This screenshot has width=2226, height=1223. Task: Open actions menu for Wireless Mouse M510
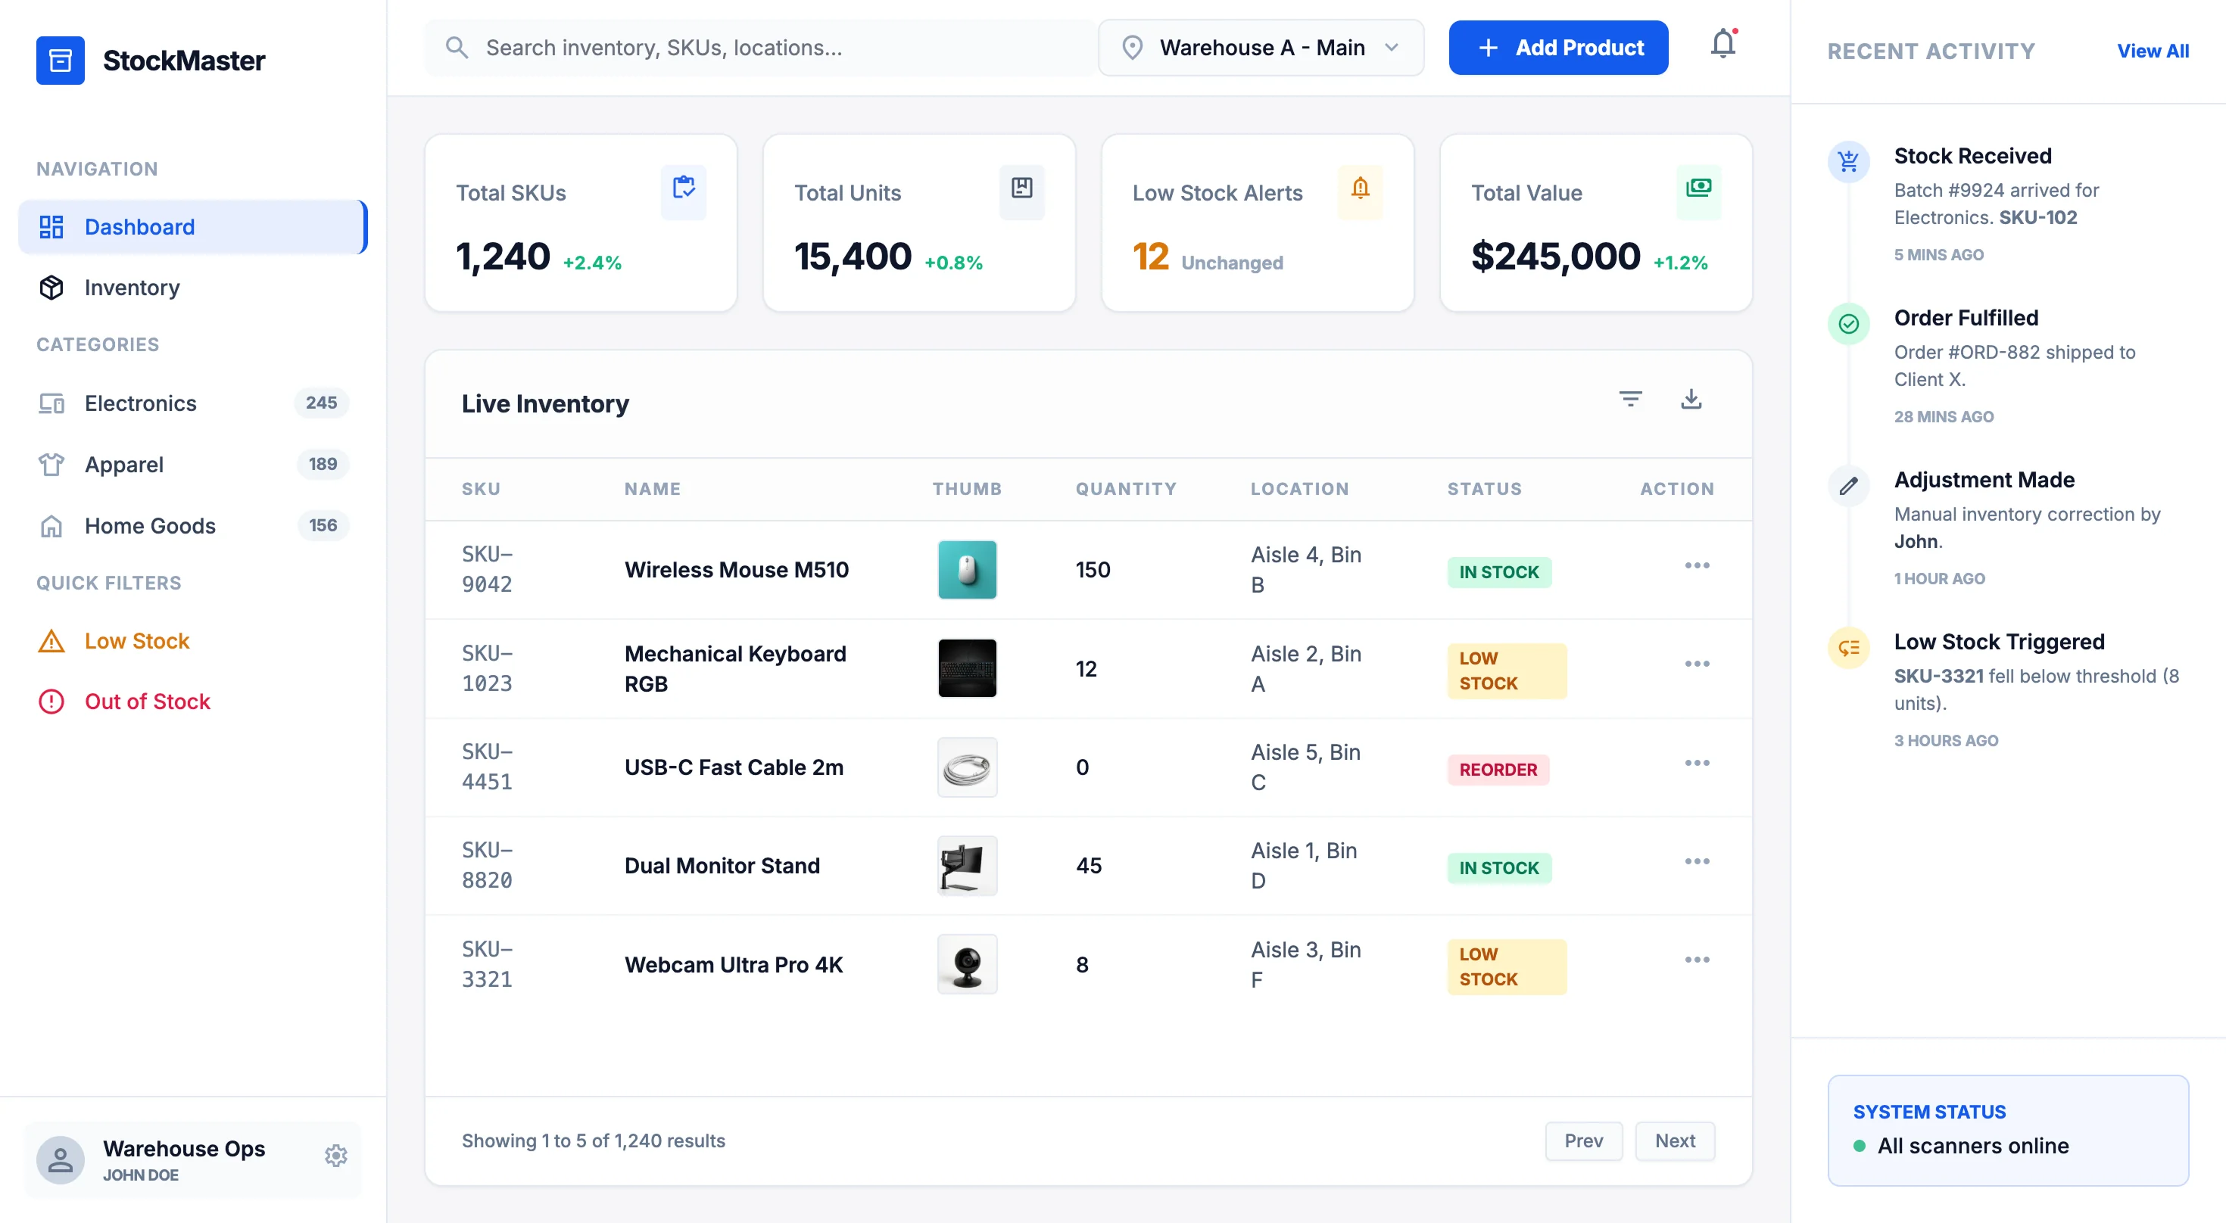point(1696,566)
